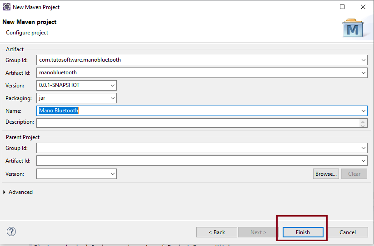Click the Cancel button

(347, 232)
